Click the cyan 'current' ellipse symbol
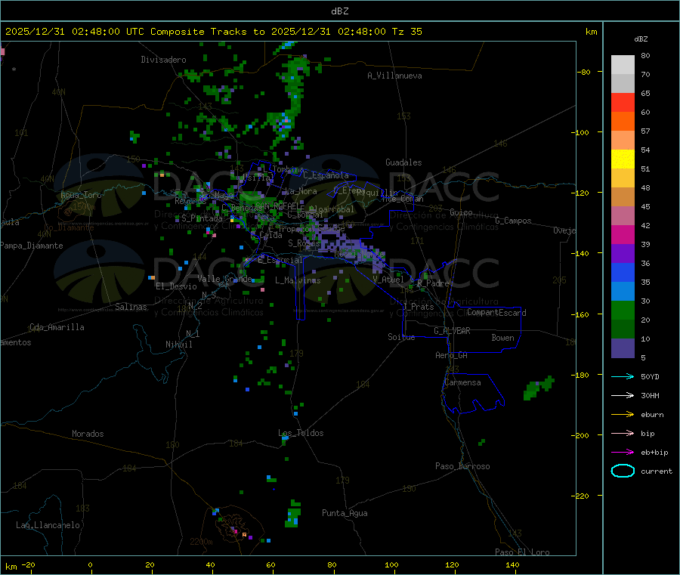 coord(623,471)
